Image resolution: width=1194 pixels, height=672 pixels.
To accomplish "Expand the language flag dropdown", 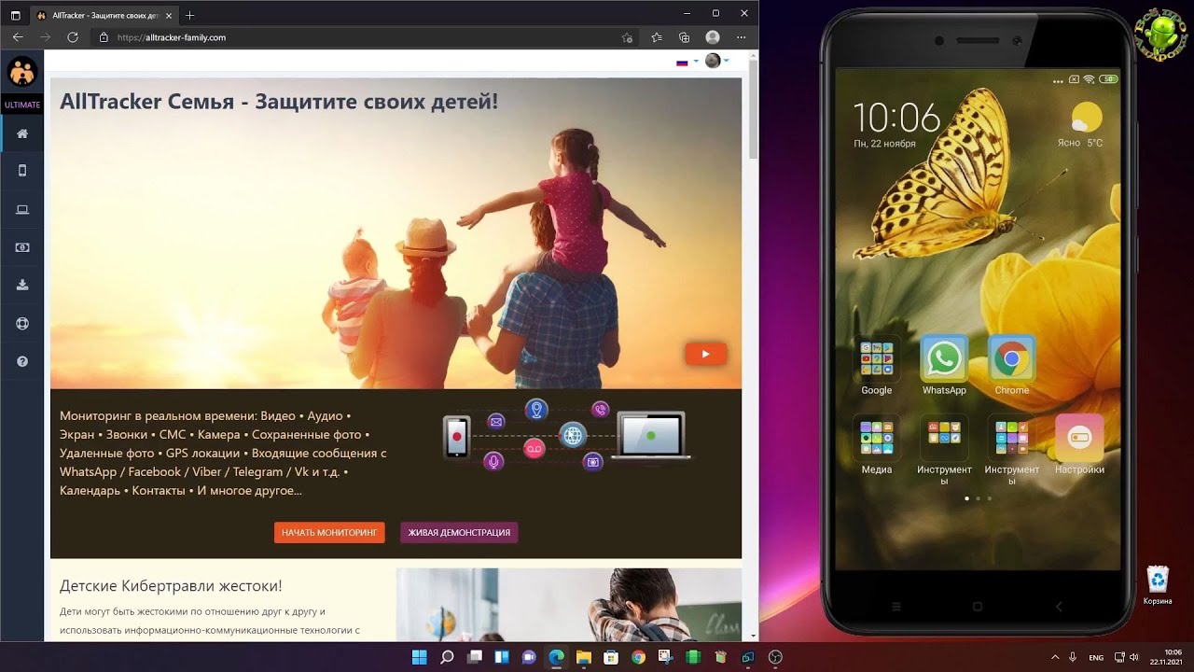I will [687, 62].
